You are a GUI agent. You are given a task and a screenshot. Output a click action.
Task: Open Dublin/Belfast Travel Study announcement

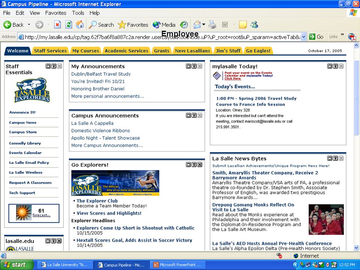(x=101, y=74)
